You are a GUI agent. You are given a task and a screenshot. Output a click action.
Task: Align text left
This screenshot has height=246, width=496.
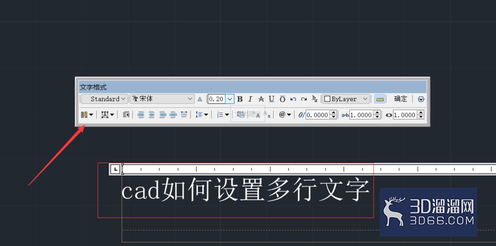point(141,115)
